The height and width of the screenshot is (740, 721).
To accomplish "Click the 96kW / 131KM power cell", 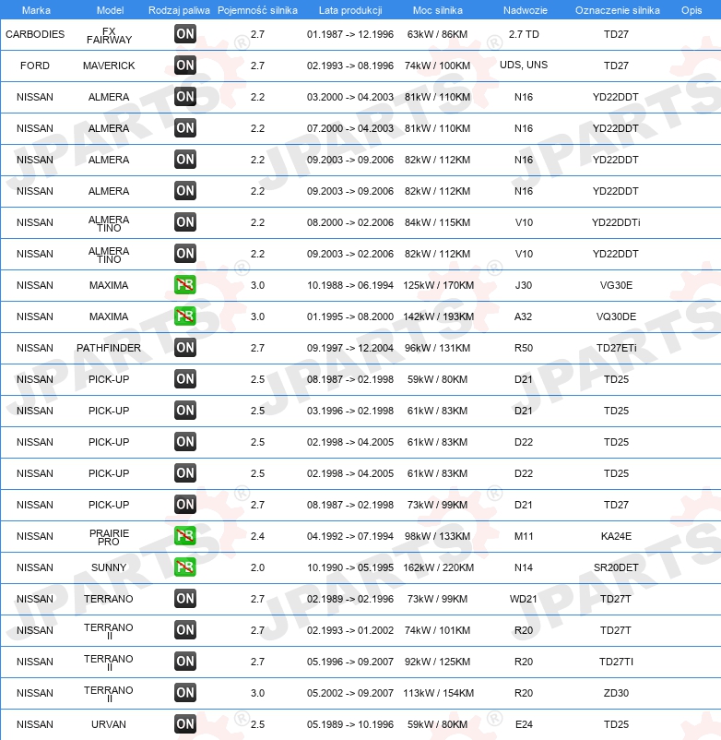I will (x=438, y=348).
